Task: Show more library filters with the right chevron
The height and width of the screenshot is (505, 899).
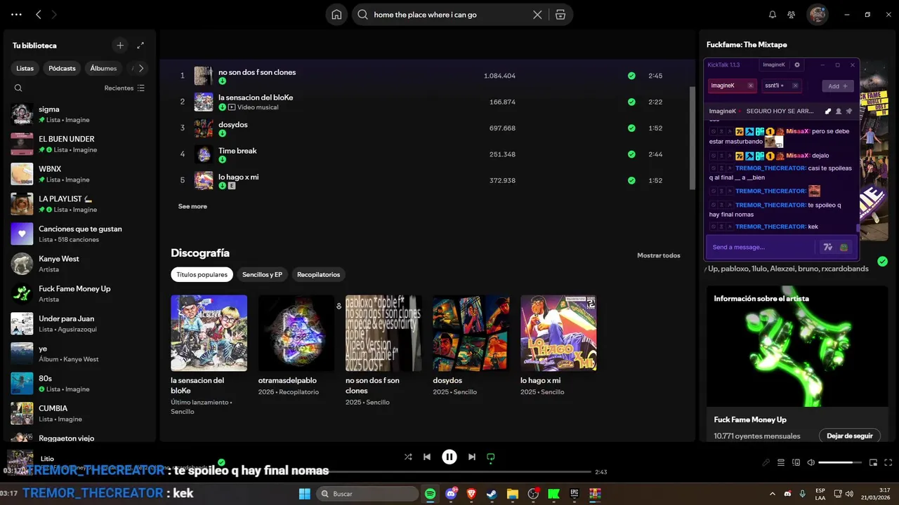Action: pyautogui.click(x=141, y=68)
